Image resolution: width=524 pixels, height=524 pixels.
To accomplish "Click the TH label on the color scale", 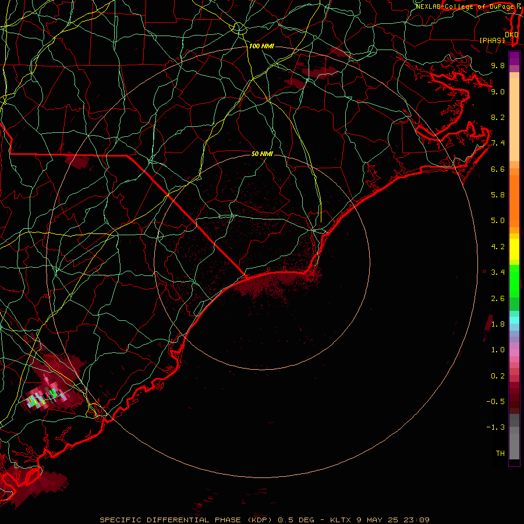I will coord(500,454).
